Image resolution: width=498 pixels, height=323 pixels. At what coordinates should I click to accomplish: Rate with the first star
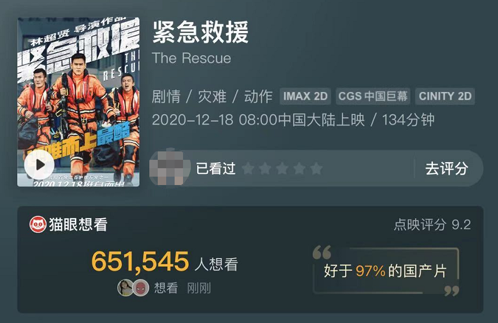(248, 168)
